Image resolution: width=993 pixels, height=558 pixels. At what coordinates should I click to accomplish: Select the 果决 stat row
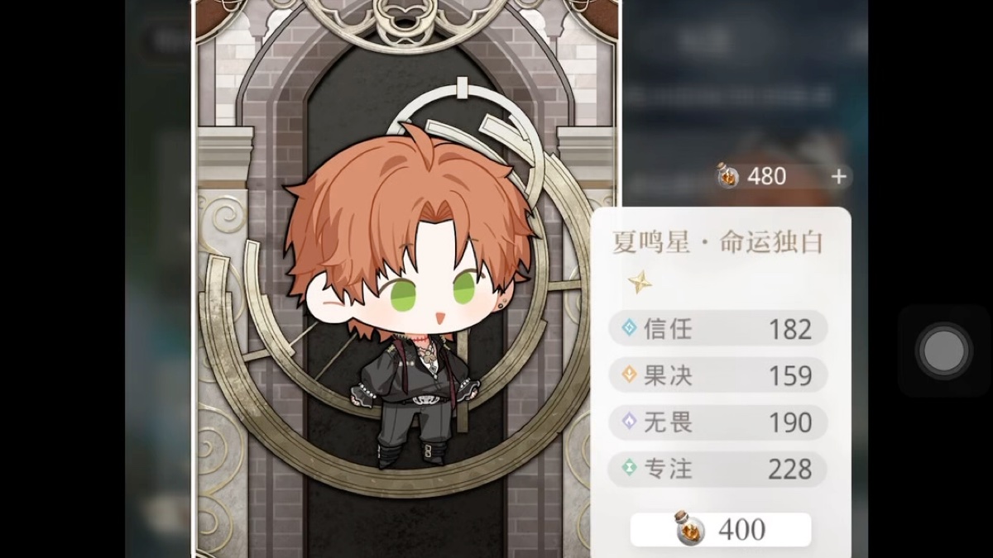pos(718,374)
